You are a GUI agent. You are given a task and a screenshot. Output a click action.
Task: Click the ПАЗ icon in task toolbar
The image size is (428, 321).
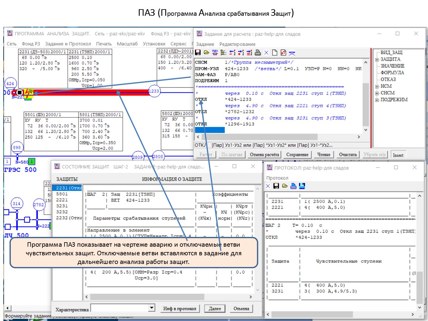(x=215, y=53)
